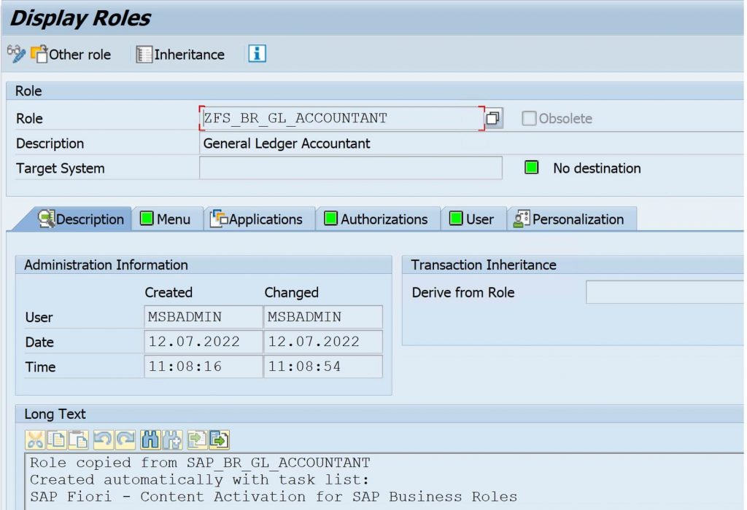Open value help beside the Role field
This screenshot has height=510, width=747.
pyautogui.click(x=493, y=118)
